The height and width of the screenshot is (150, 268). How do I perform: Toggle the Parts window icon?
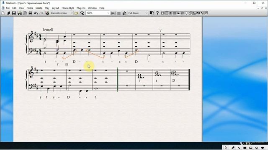190,13
